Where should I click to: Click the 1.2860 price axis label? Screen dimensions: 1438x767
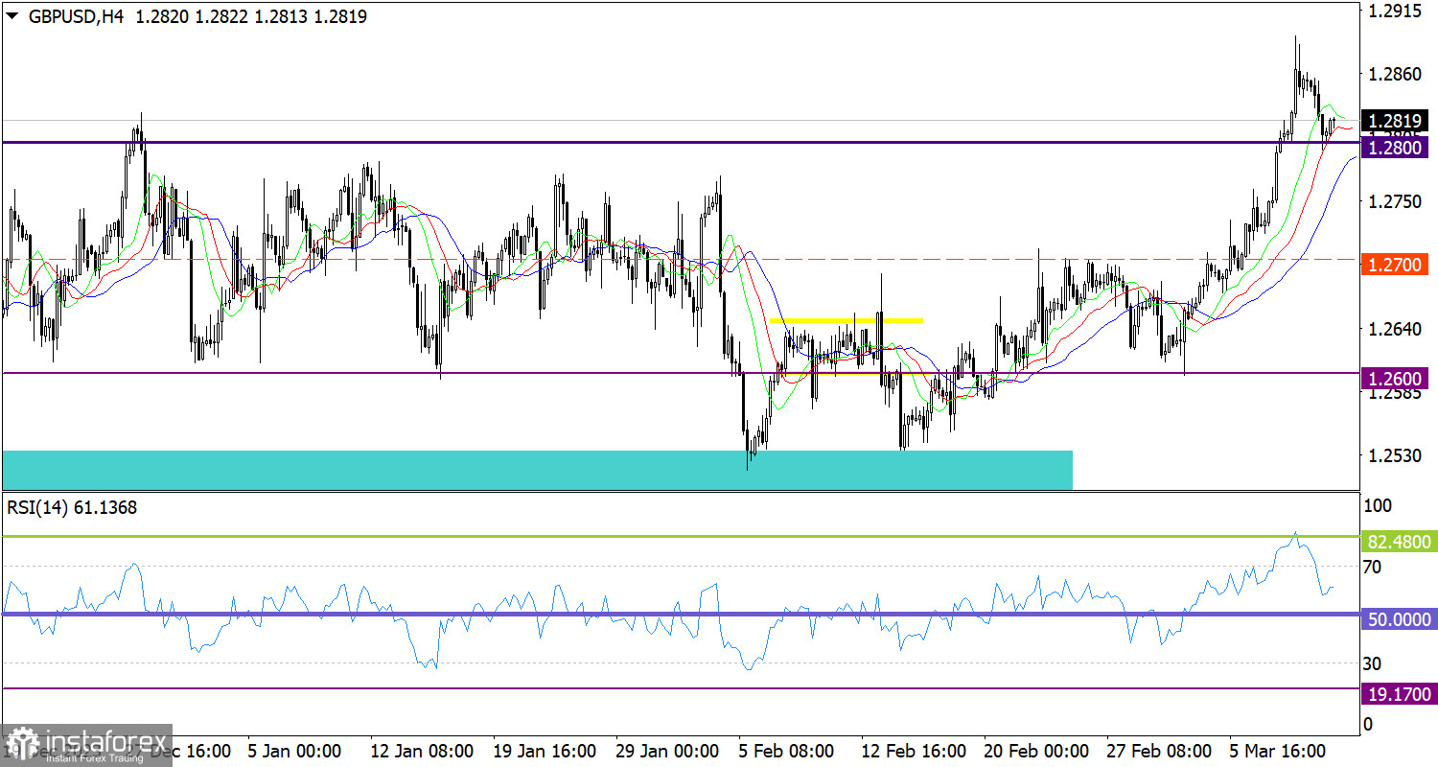tap(1395, 75)
